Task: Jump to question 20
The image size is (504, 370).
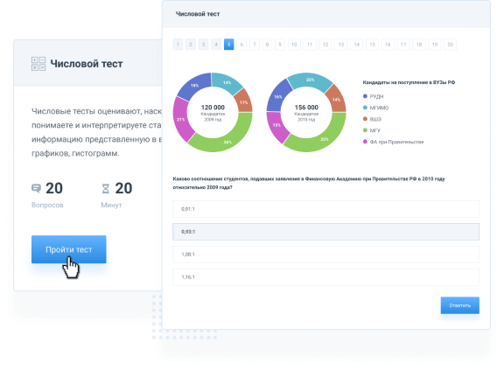Action: coord(450,45)
